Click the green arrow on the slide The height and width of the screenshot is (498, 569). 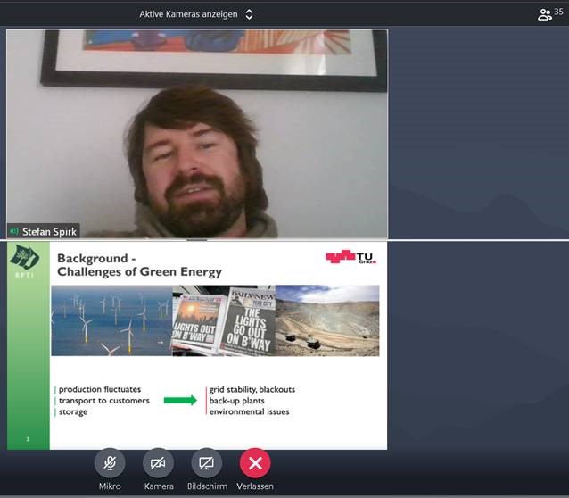[x=180, y=401]
